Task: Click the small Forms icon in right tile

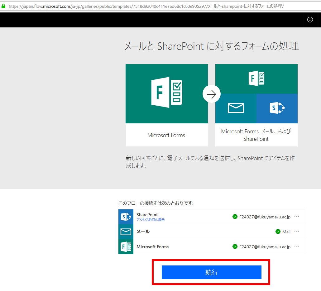Action: point(256,79)
